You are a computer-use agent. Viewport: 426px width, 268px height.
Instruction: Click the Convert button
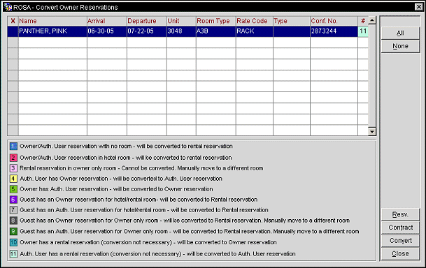(400, 241)
